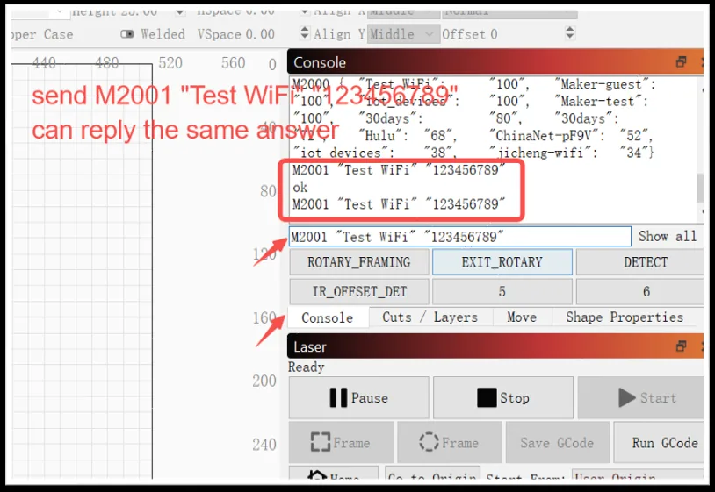
Task: Click the rectangular Frame button
Action: 341,442
